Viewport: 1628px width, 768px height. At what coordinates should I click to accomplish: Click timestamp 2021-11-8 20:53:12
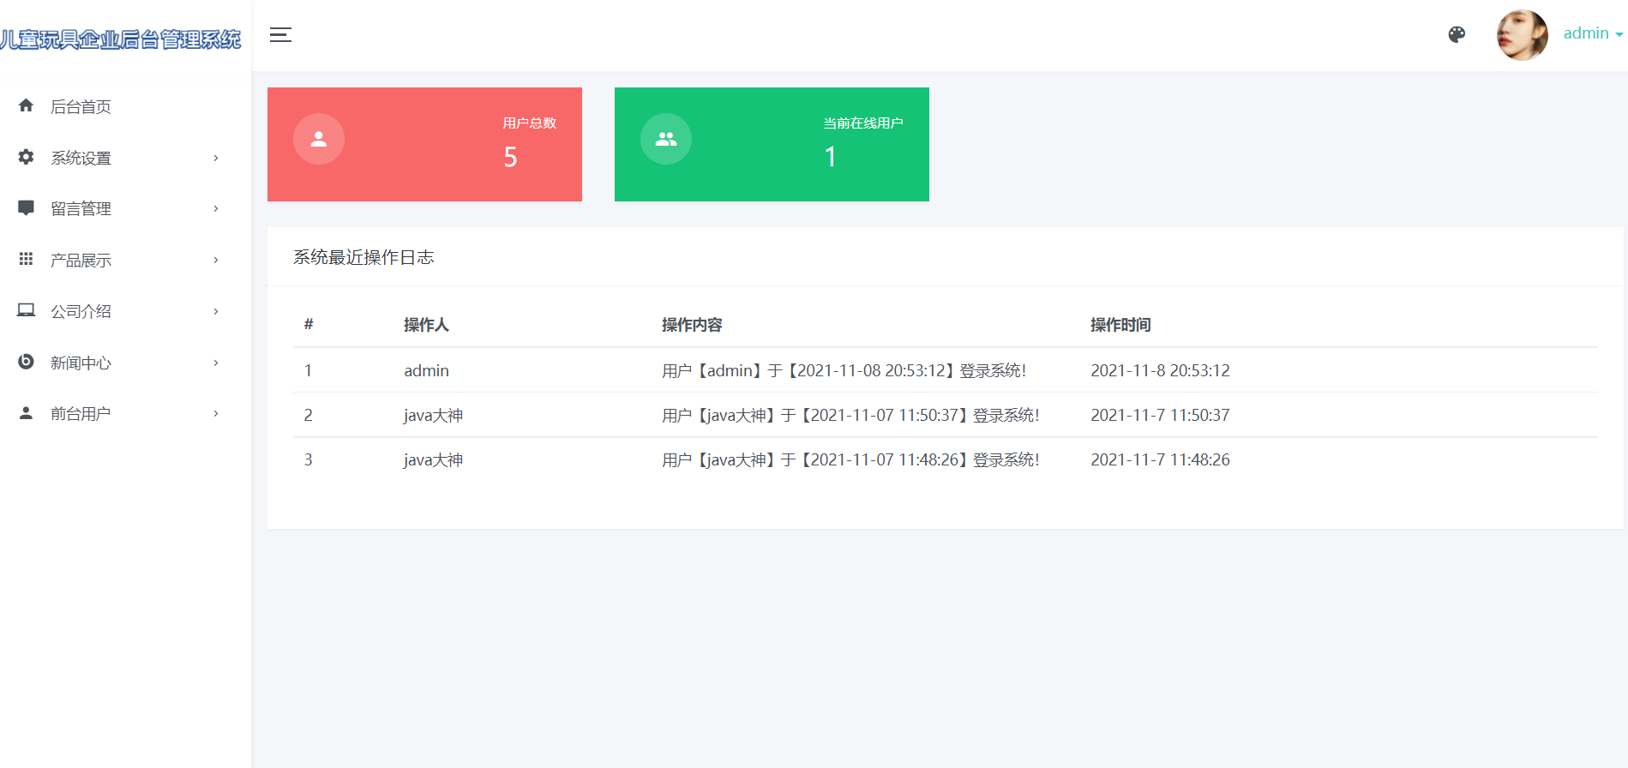(1160, 370)
